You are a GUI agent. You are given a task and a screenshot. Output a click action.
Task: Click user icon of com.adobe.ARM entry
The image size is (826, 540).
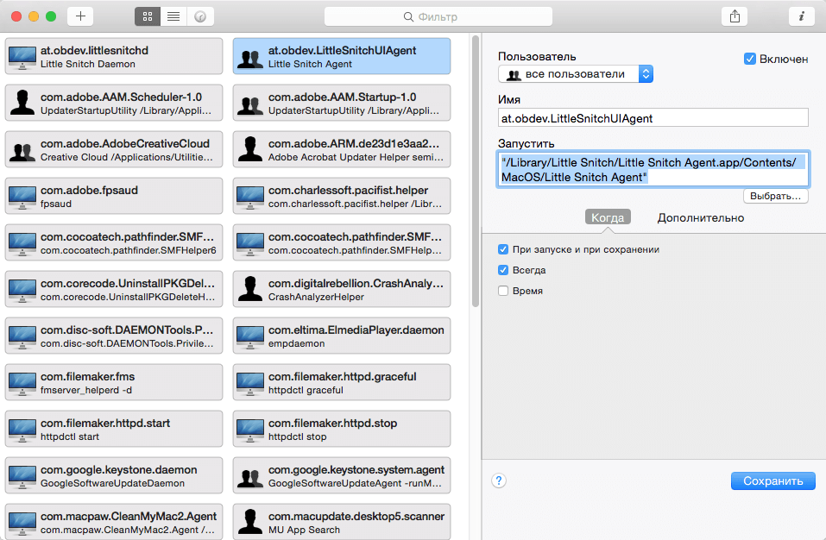point(249,149)
